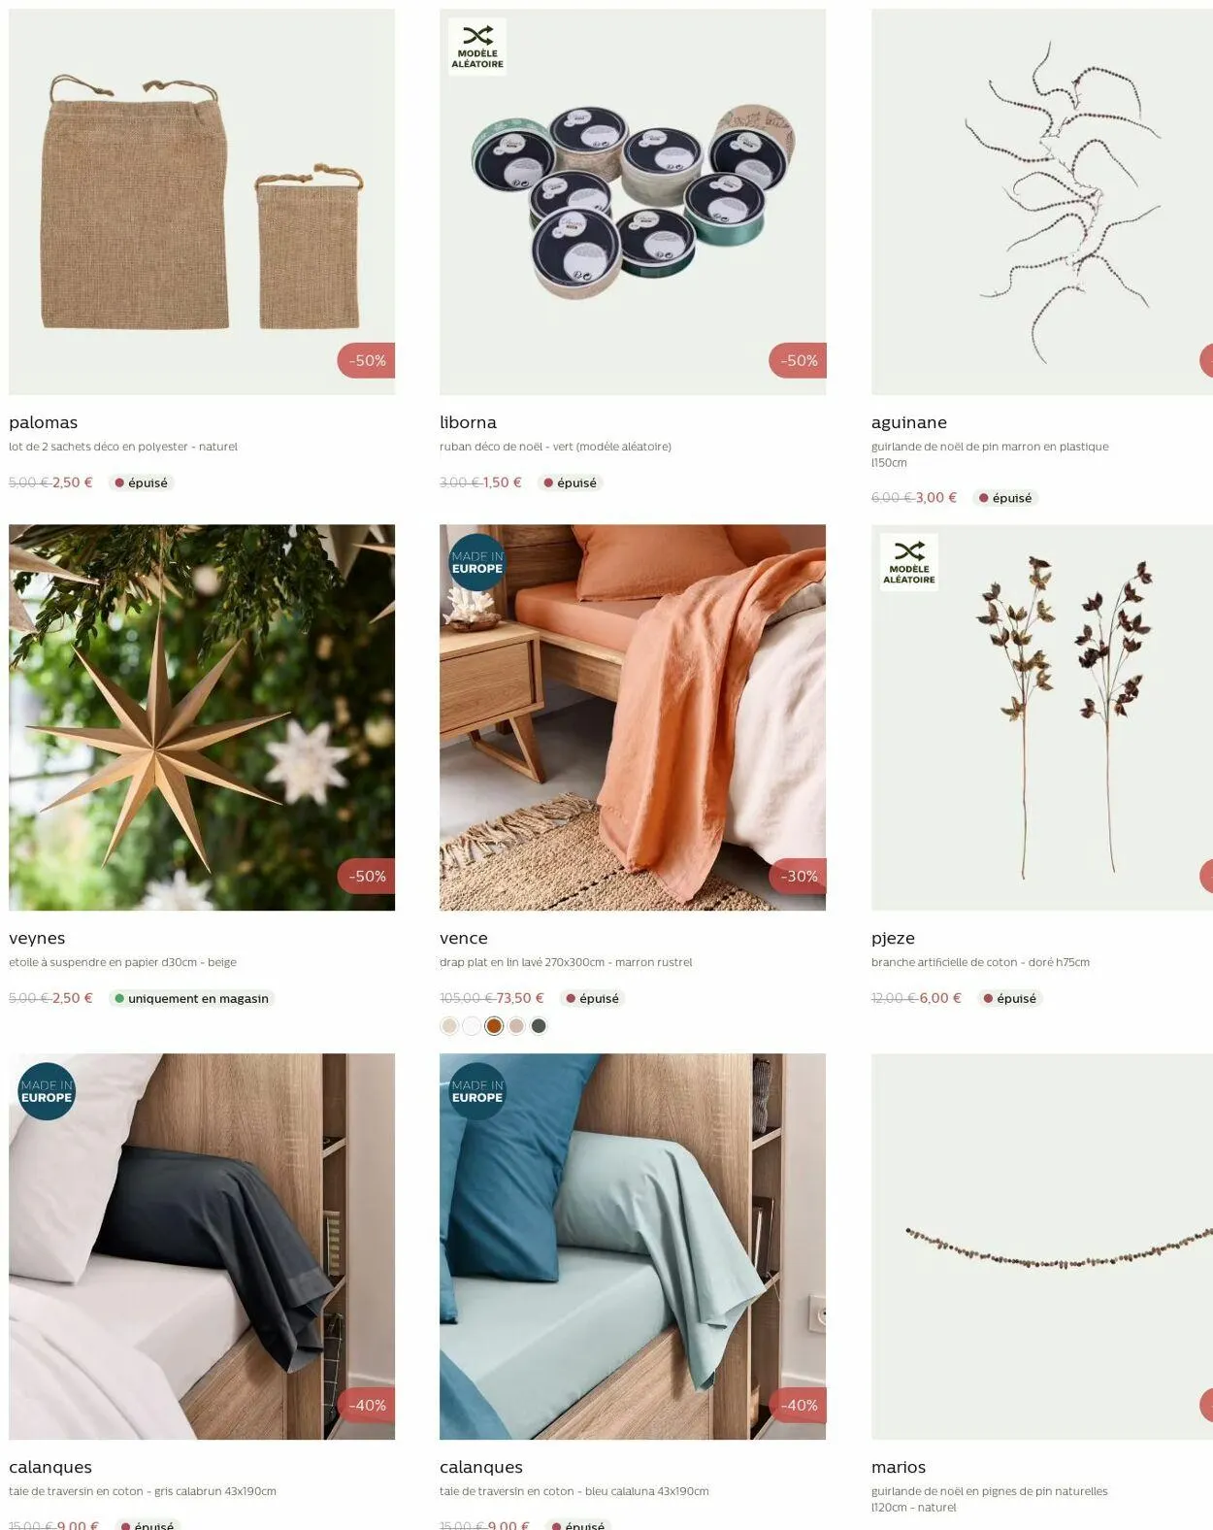Click the Made in Europe badge on vence sheet
This screenshot has height=1530, width=1213.
476,562
